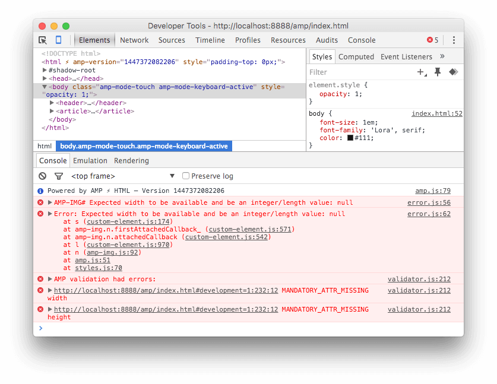Viewport: 497px width, 384px height.
Task: Switch to the Elements tab
Action: pos(94,40)
